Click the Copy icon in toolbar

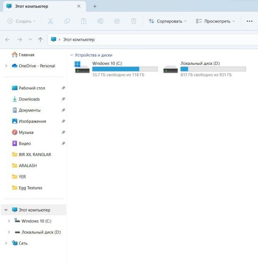click(67, 21)
